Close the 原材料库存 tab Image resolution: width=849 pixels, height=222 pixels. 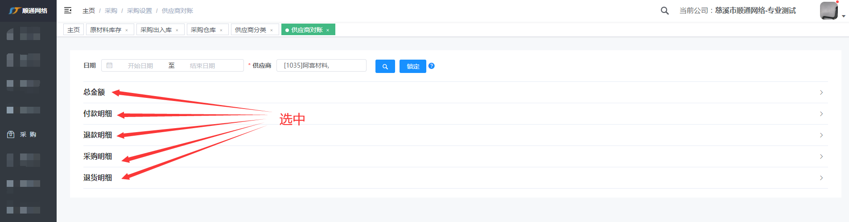127,30
